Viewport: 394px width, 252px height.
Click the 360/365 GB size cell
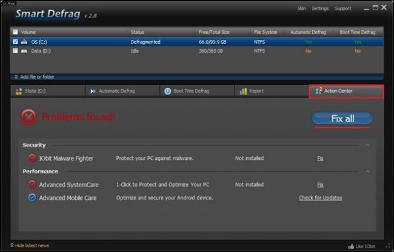211,51
